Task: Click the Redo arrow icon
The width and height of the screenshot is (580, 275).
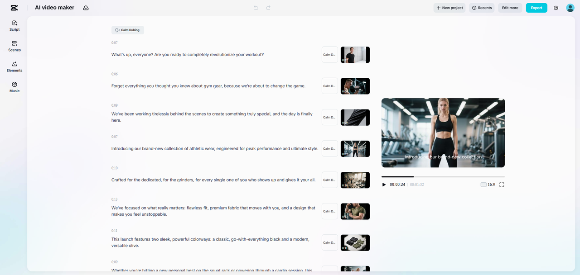Action: [268, 8]
